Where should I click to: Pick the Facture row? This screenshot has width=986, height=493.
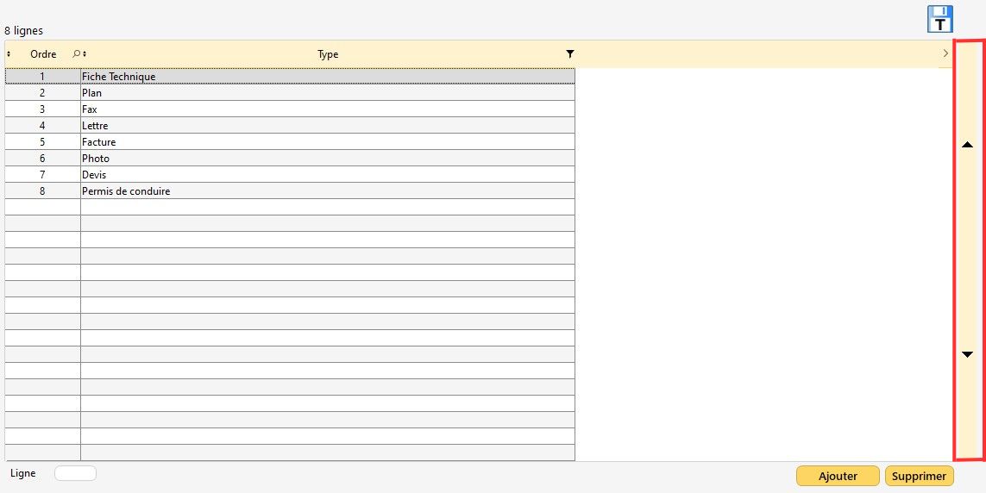point(99,142)
